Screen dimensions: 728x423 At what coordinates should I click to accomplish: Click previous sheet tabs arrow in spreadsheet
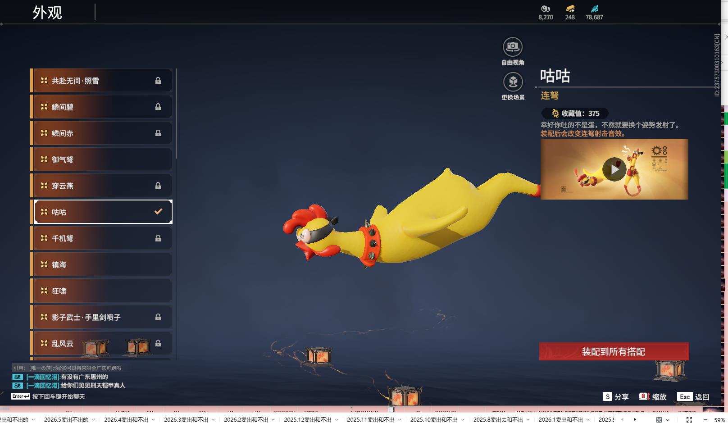point(623,419)
